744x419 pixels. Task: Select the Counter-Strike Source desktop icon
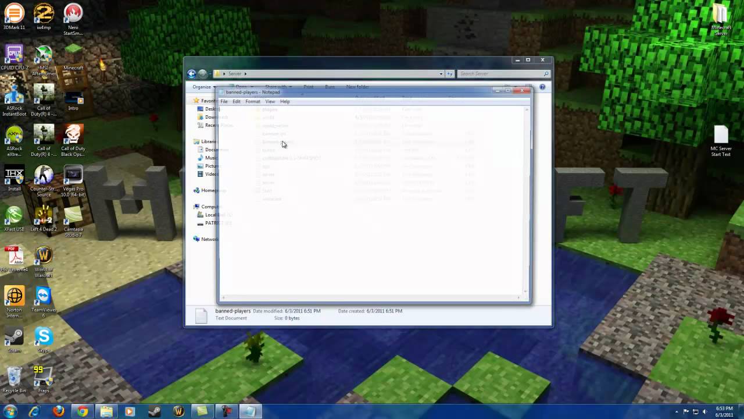click(x=44, y=182)
